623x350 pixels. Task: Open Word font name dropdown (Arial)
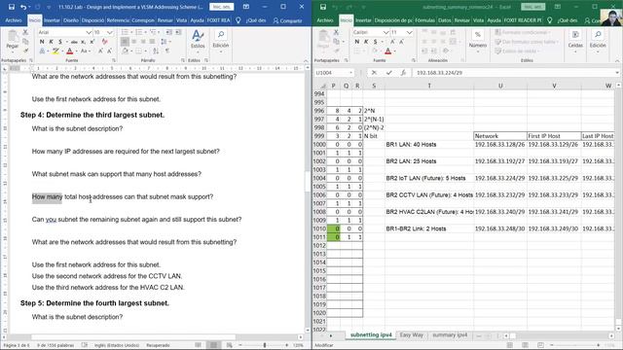tap(89, 32)
